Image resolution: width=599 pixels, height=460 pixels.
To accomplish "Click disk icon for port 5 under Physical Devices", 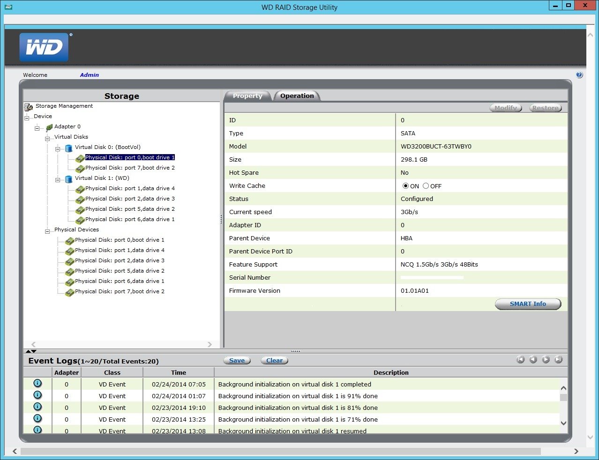I will pos(69,272).
